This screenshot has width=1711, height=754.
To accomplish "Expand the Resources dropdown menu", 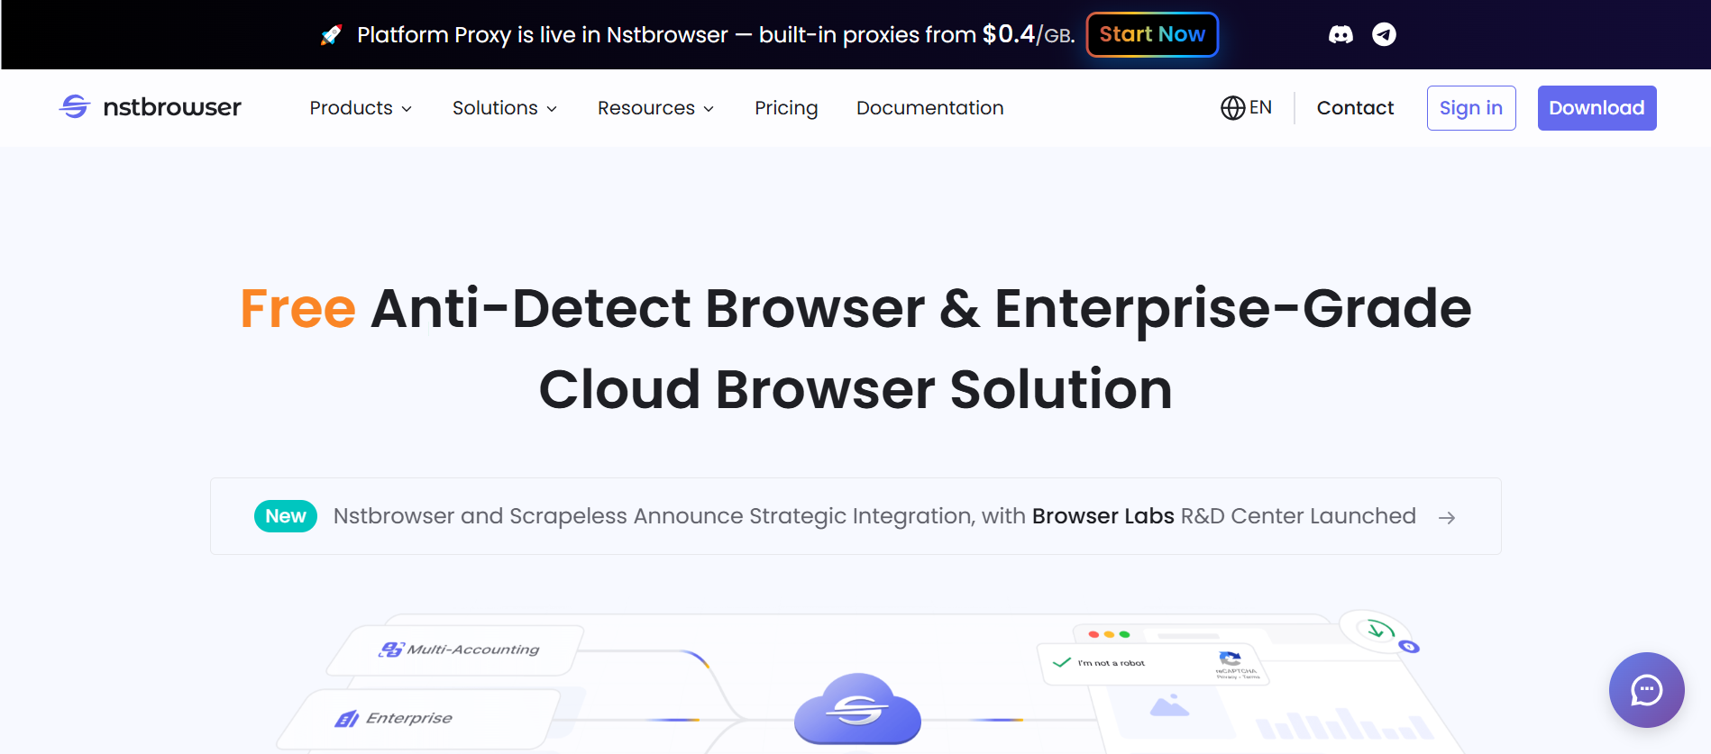I will (655, 108).
